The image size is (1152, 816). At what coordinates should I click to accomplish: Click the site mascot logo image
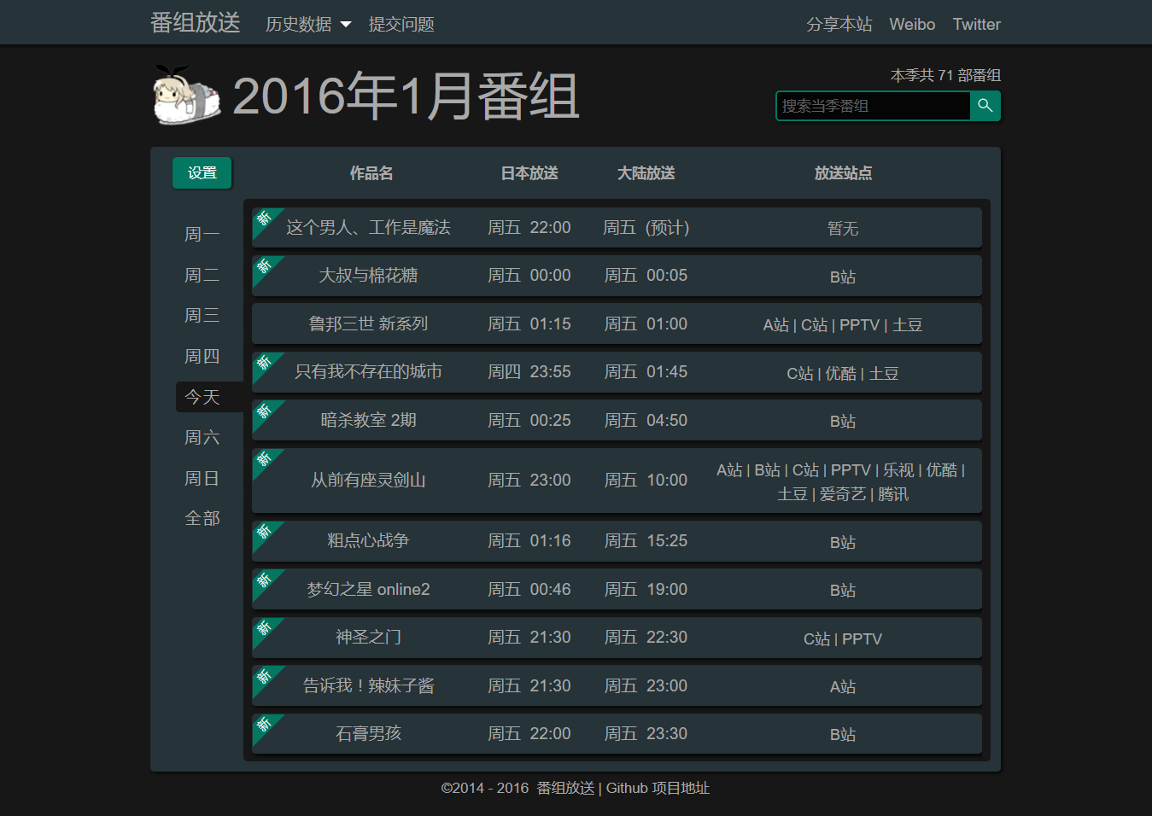coord(184,96)
